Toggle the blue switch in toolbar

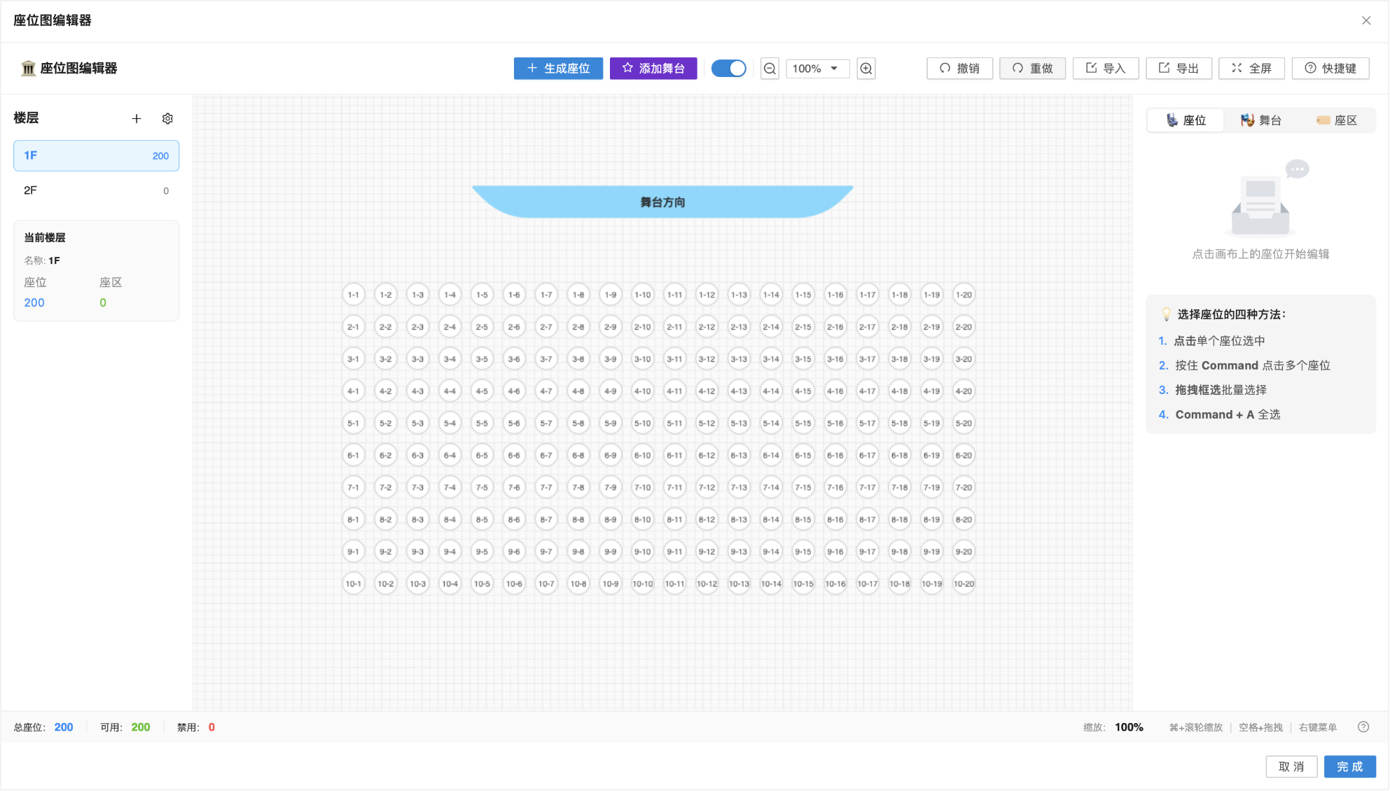pos(728,69)
